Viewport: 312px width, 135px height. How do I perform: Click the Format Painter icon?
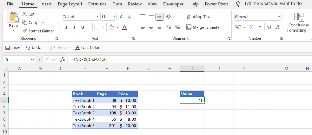[x=25, y=31]
